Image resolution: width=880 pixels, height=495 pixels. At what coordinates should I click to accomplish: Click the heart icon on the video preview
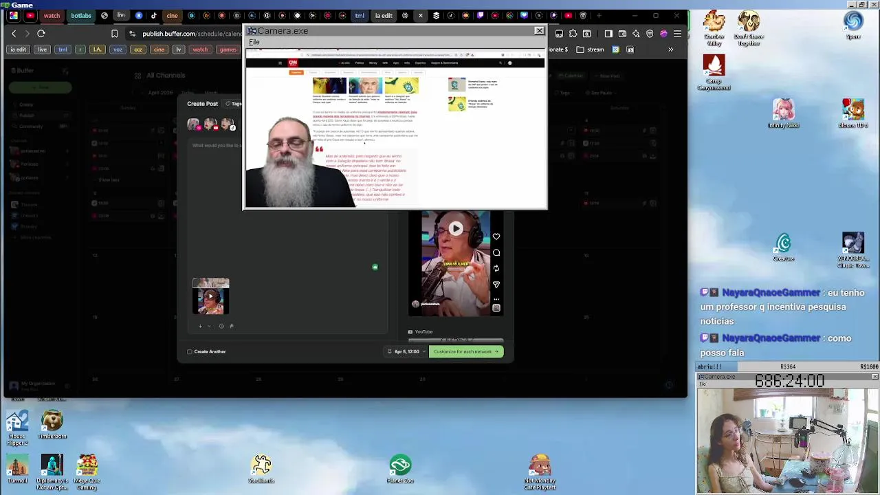(x=496, y=236)
